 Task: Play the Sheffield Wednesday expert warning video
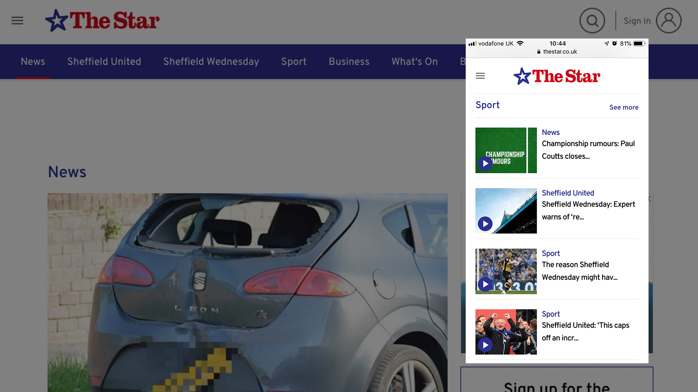485,224
